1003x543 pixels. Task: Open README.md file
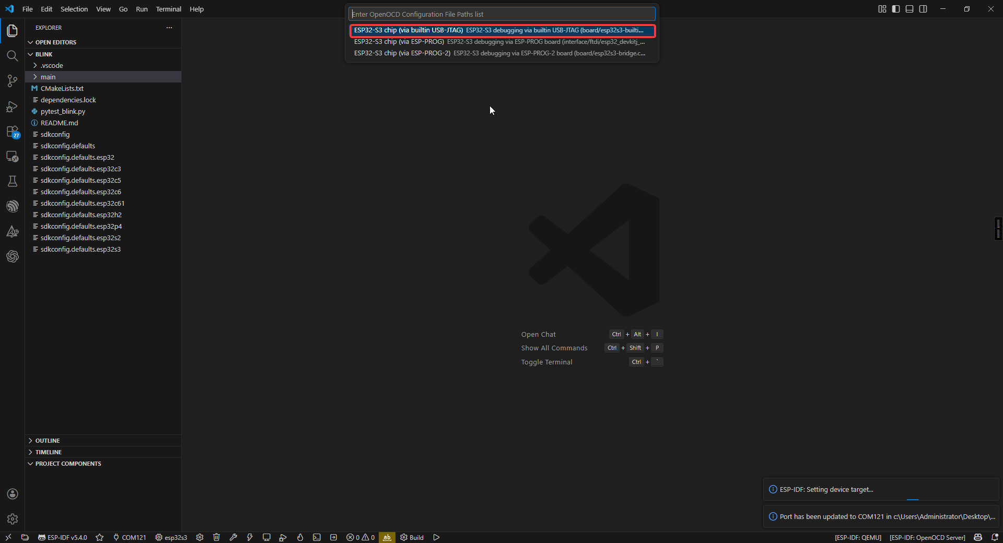click(x=103, y=123)
